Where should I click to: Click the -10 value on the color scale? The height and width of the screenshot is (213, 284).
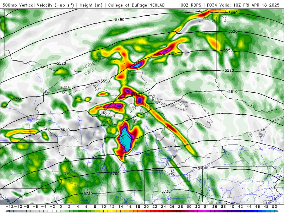point(18,207)
